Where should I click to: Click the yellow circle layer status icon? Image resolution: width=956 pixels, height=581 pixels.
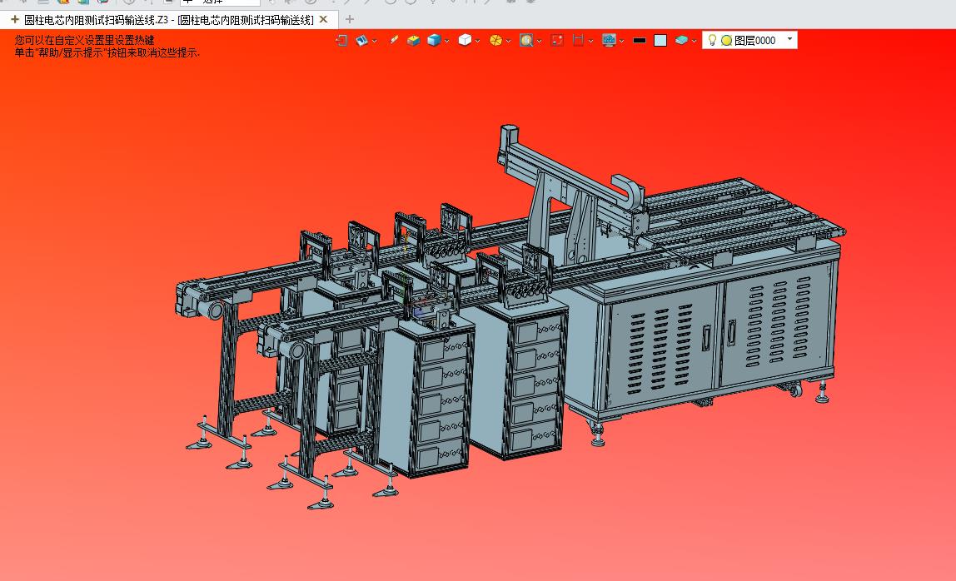point(726,40)
